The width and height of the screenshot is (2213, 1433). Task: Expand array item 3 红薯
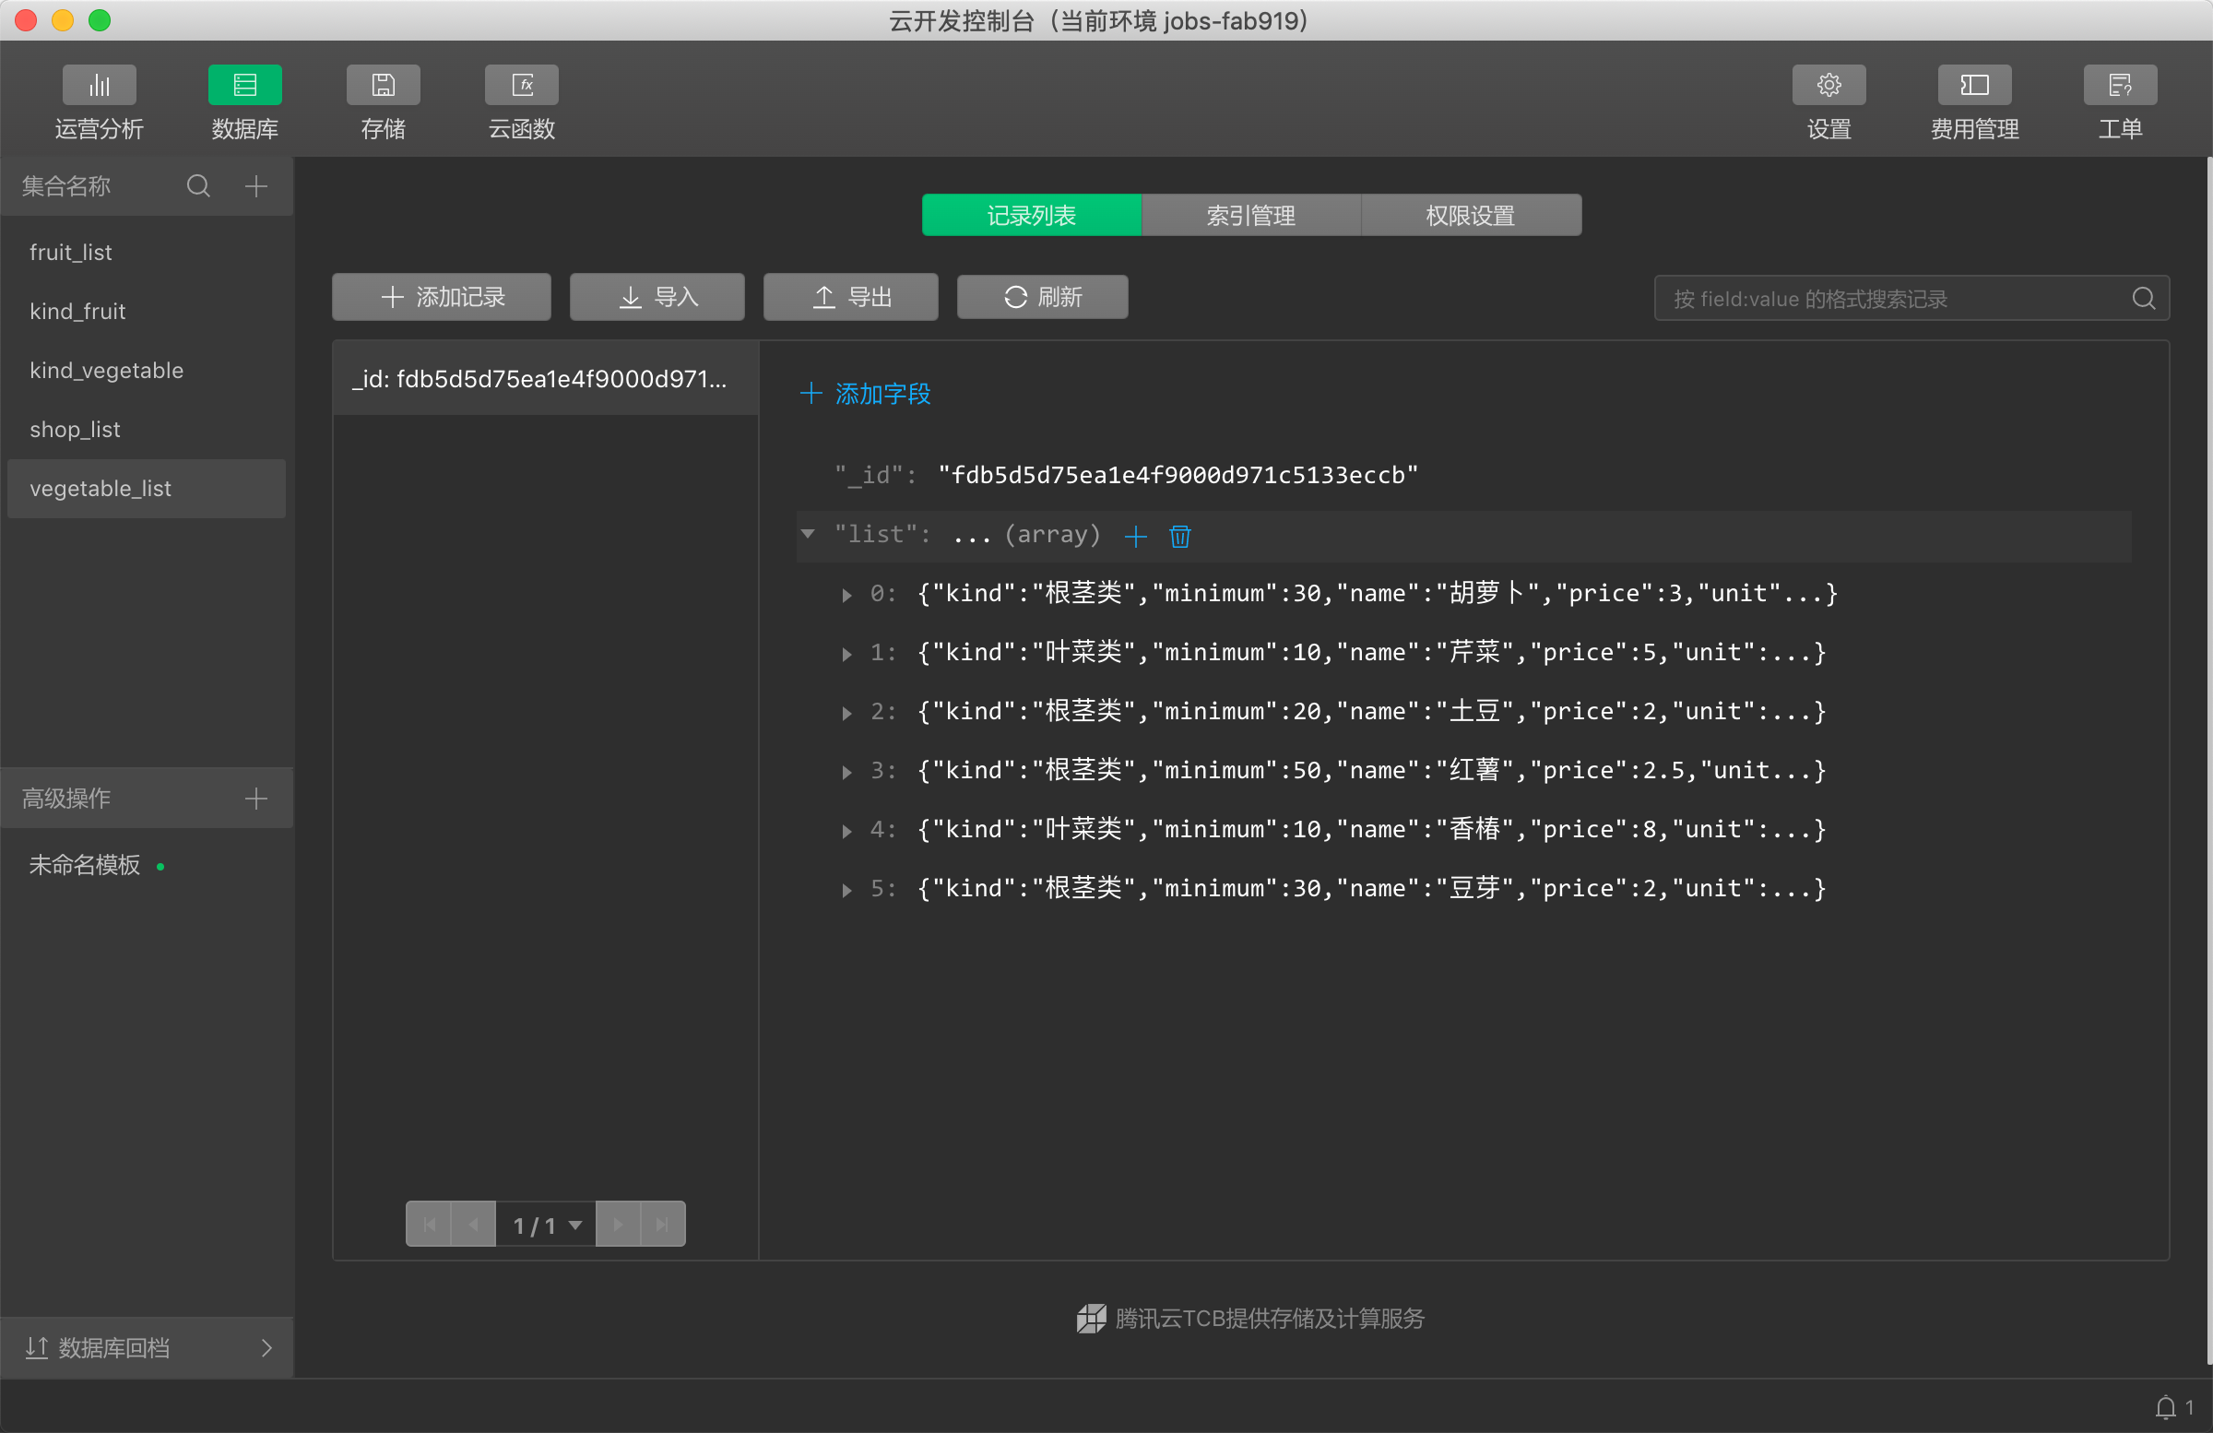[846, 772]
